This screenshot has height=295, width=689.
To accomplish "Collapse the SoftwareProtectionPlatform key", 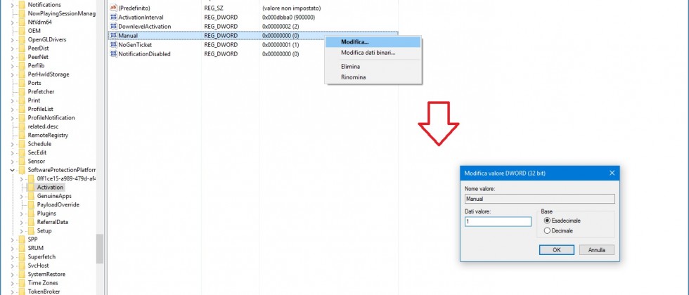I will (13, 170).
